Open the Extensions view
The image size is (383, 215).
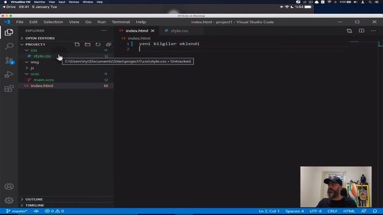(9, 88)
